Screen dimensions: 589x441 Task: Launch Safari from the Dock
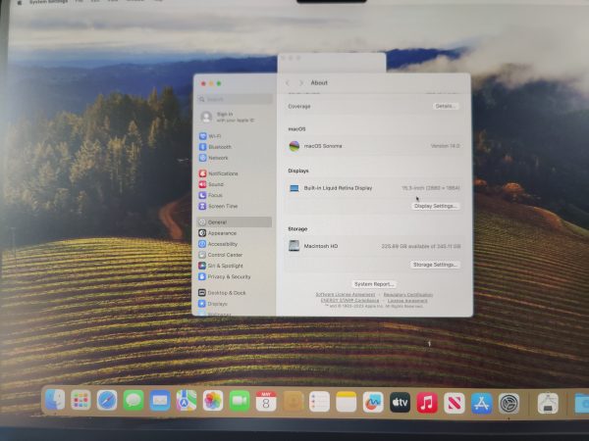pyautogui.click(x=107, y=400)
